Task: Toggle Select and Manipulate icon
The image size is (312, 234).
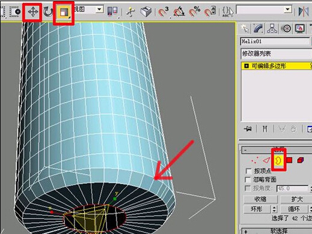Action: 130,11
